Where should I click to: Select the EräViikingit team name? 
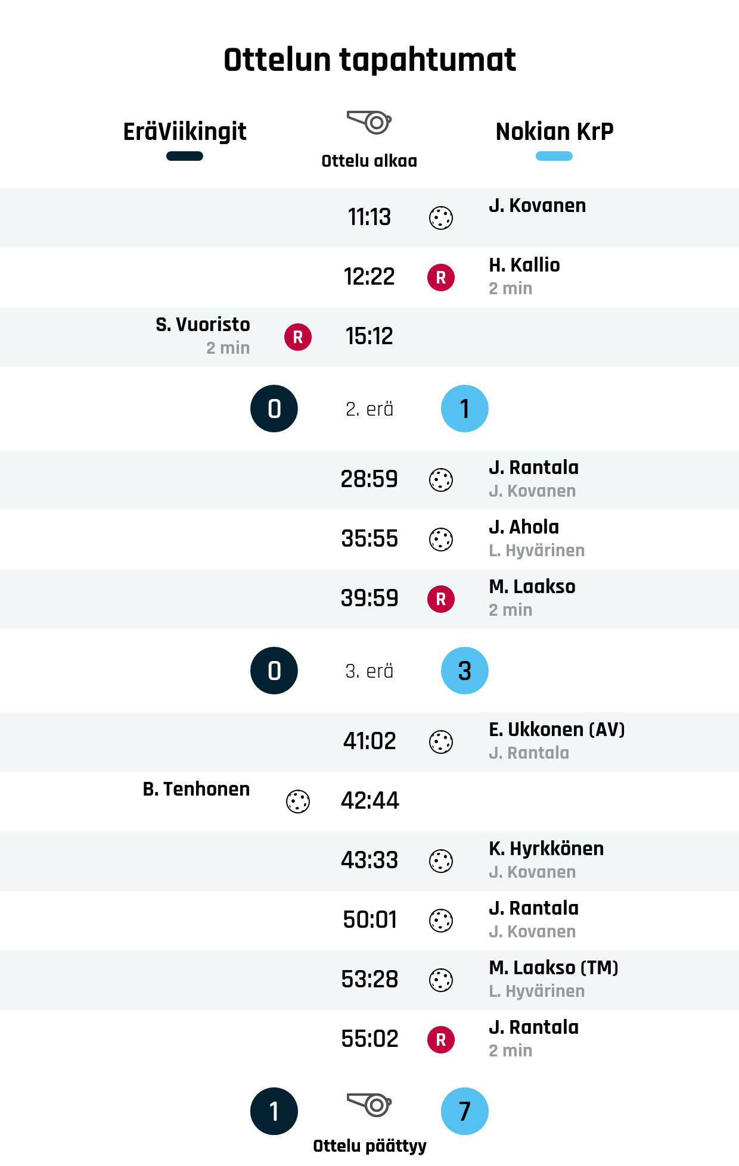(185, 132)
